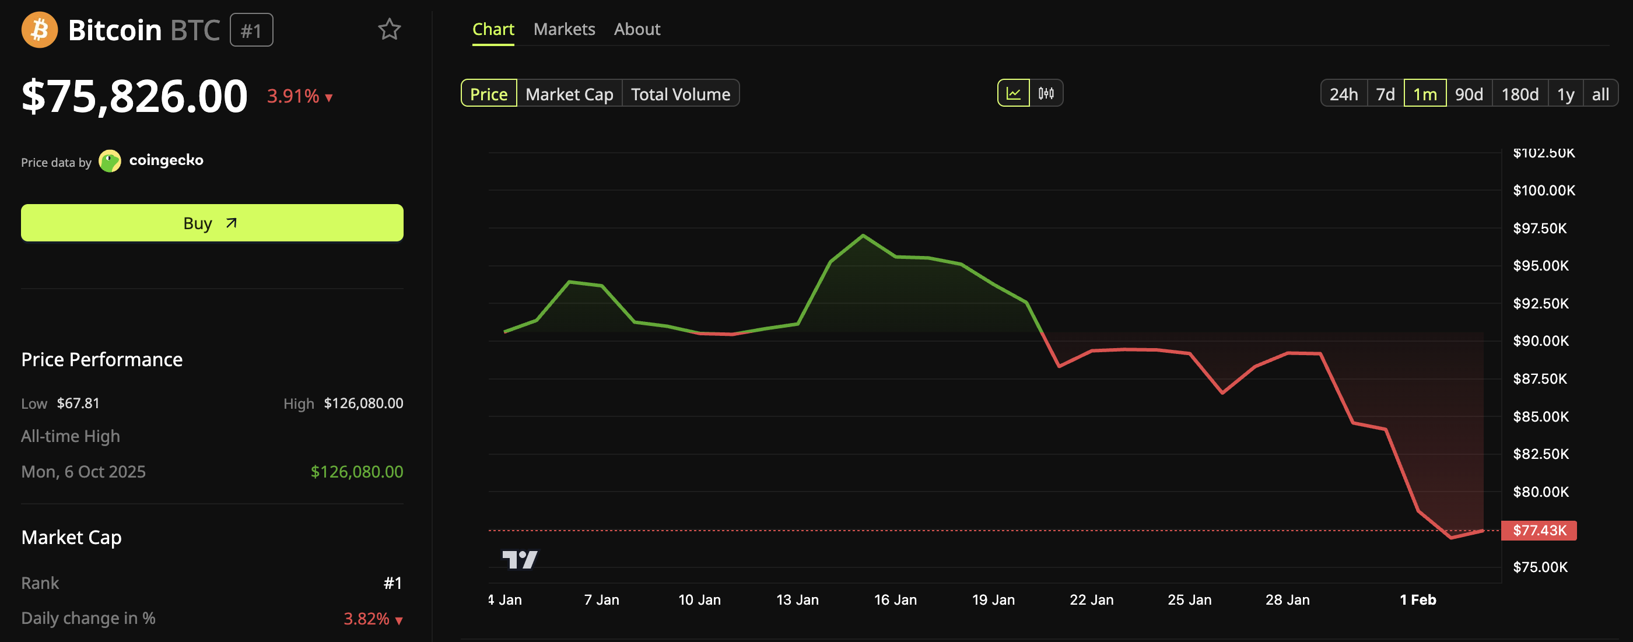
Task: Open CoinGecko via the coingecko link
Action: click(x=167, y=160)
